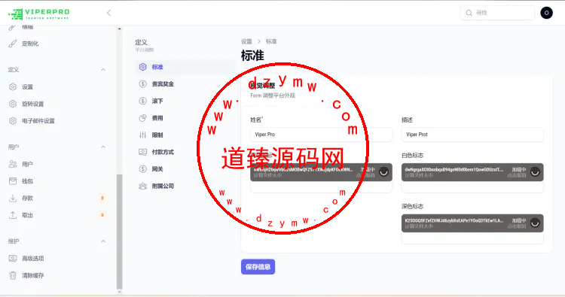Screen dimensions: 565x297
Task: Click the 用户 people icon
Action: (x=13, y=164)
